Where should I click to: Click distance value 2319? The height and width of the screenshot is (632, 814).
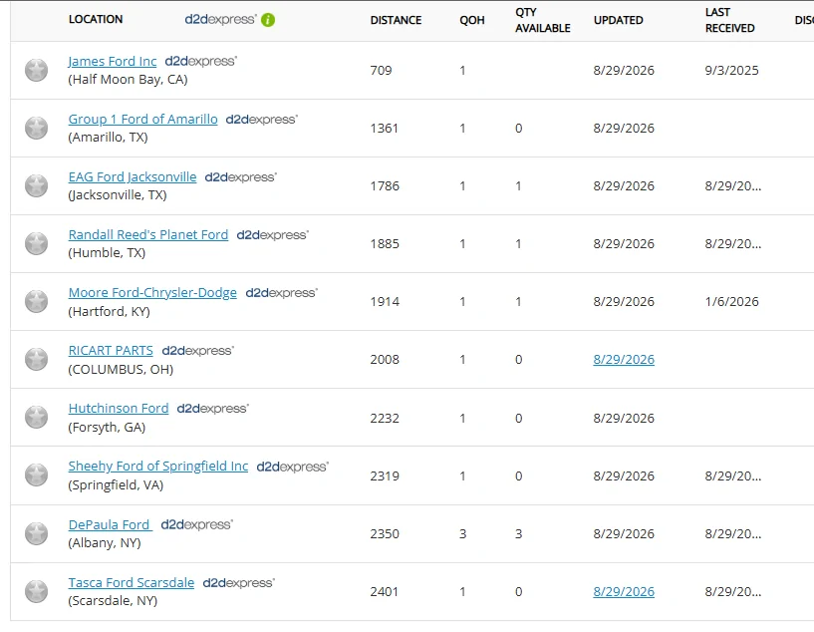385,476
